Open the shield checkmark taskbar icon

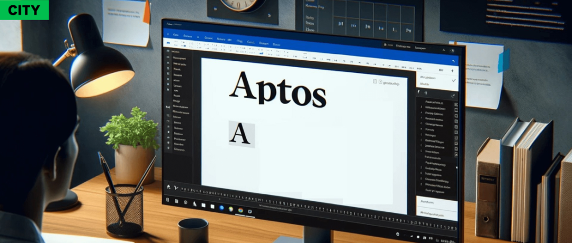point(250,211)
